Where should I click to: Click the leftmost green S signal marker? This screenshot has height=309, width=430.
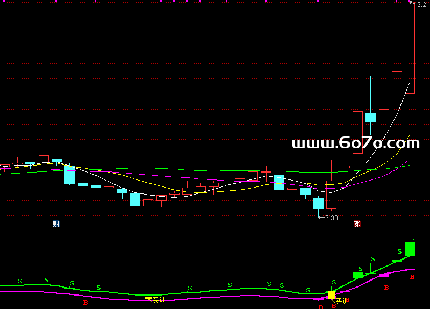(x=20, y=281)
